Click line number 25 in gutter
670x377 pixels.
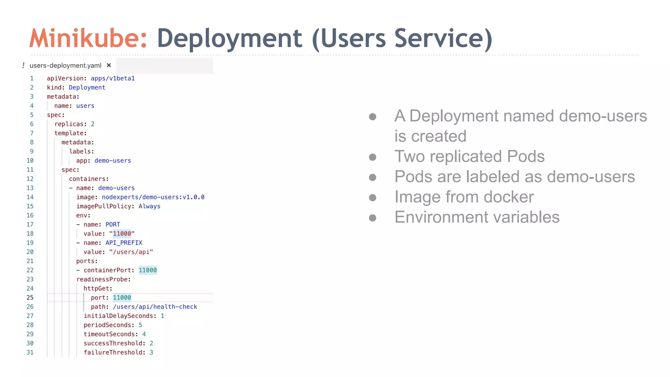[30, 297]
